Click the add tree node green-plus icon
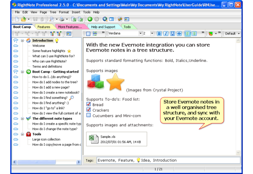The width and height of the screenshot is (253, 174). (52, 34)
